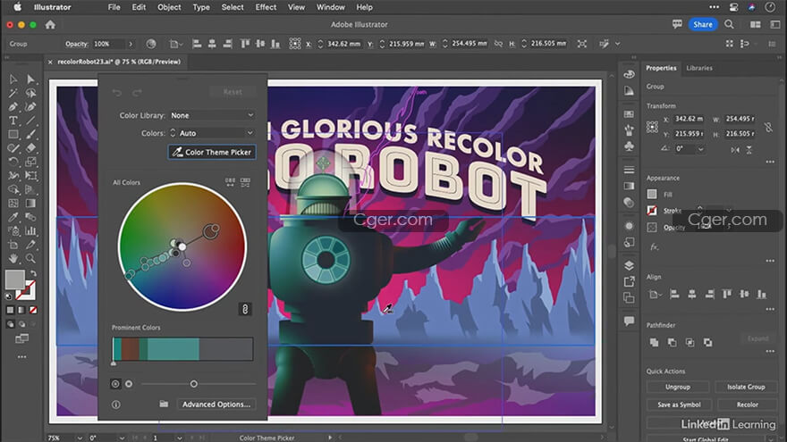
Task: Enable show brightness and hue on wheel
Action: coord(129,384)
